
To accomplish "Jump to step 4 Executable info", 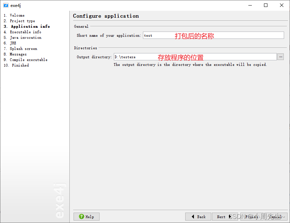I will [23, 32].
